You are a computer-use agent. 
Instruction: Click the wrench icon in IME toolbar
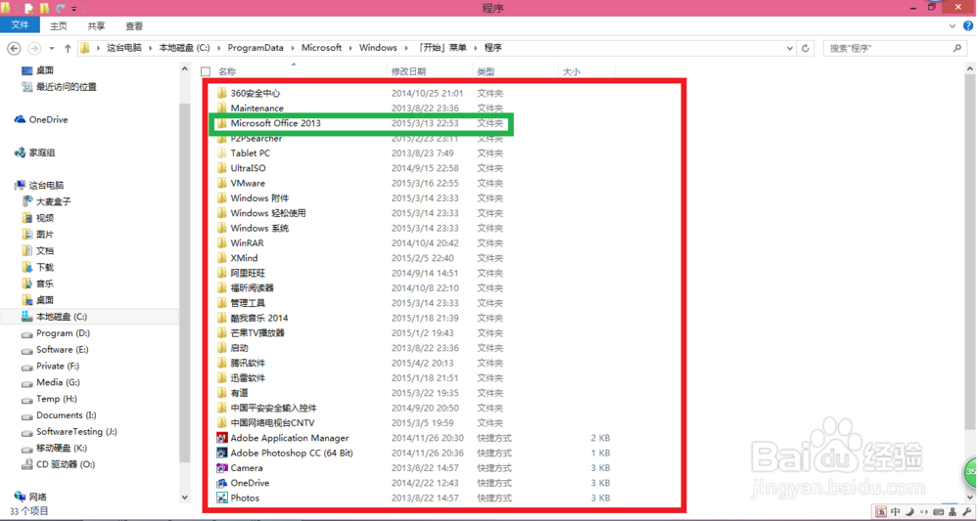966,512
